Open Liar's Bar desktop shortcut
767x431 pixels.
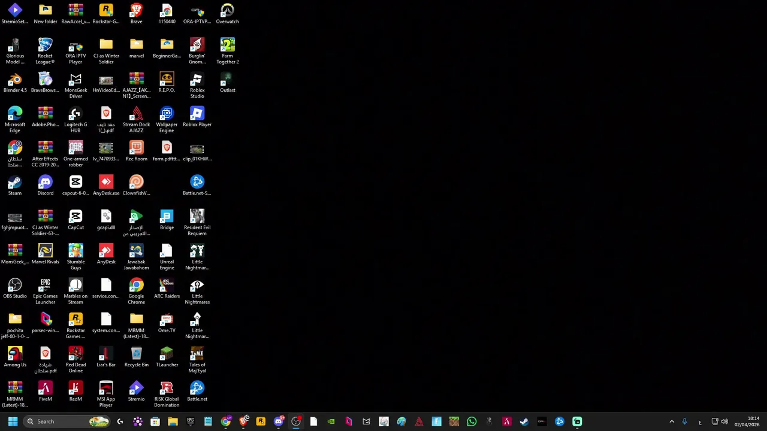106,357
